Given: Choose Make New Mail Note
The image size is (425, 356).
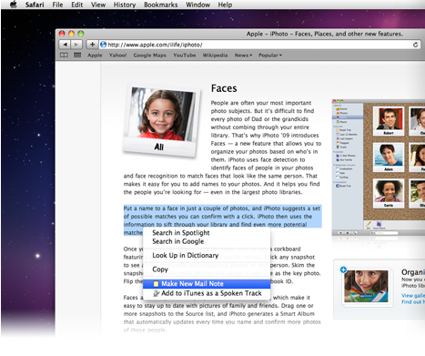Looking at the screenshot, I should click(207, 284).
